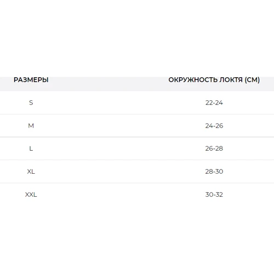Screen dimensions: 274x274
Task: Click the empty middle of L row
Action: tap(119, 149)
